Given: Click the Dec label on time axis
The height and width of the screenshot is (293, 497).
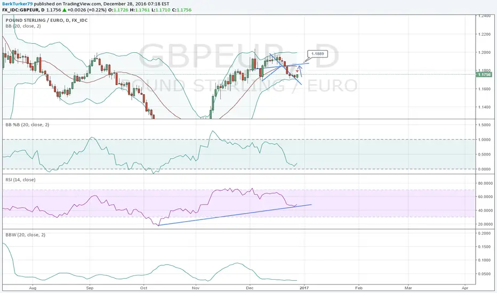Looking at the screenshot, I should [250, 288].
